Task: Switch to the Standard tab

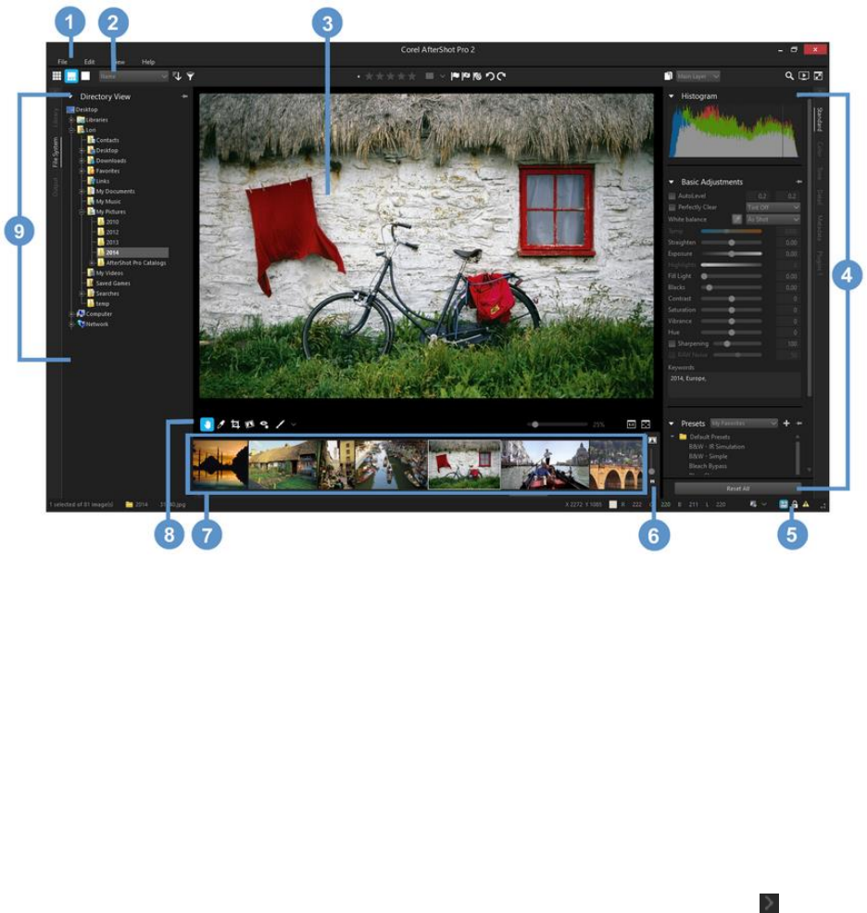Action: coord(819,119)
